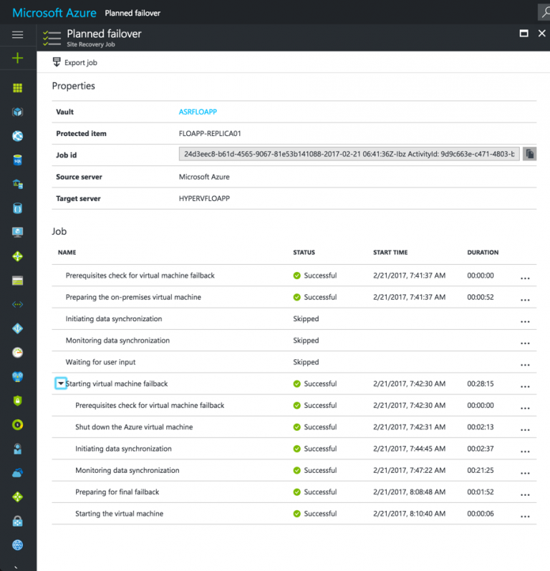Click FLOAPP-REPLICA01 protected item value
Viewport: 550px width, 571px height.
click(210, 134)
